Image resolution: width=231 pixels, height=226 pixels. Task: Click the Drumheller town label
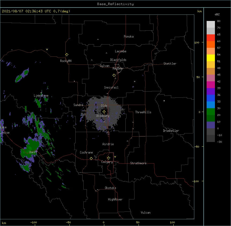(171, 131)
